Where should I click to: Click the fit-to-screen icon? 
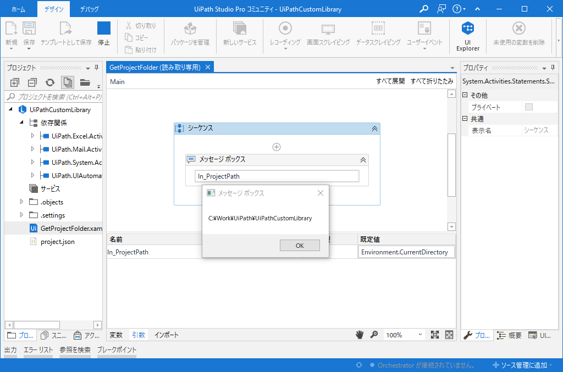[x=435, y=335]
